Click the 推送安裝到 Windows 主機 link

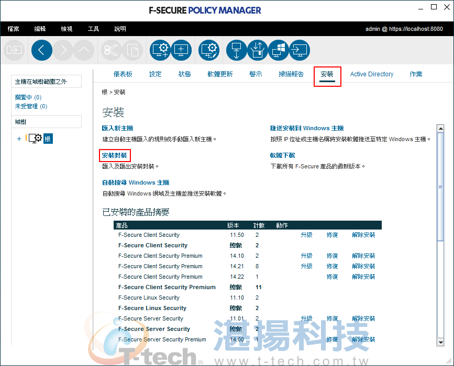(x=307, y=128)
